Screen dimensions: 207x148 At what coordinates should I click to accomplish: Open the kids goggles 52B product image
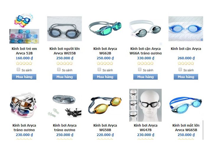click(x=24, y=28)
